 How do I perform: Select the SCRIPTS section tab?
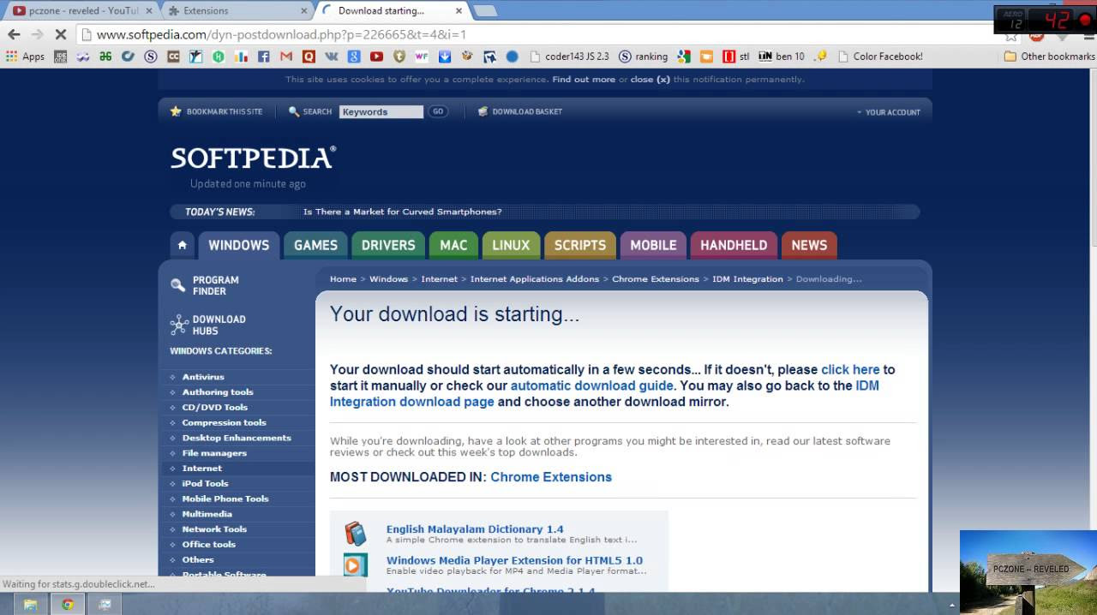coord(580,245)
